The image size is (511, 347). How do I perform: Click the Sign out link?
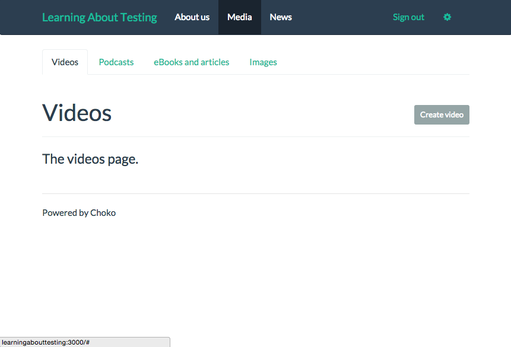point(408,17)
